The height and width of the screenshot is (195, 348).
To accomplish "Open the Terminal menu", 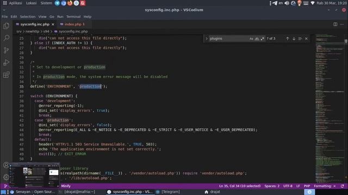I will coord(73,17).
